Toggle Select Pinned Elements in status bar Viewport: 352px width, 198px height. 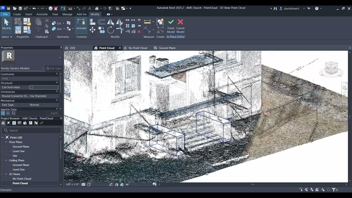tap(312, 190)
